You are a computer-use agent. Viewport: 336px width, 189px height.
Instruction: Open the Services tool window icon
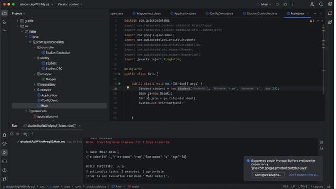point(4,144)
